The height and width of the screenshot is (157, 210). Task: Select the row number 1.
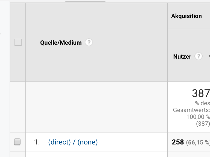click(37, 142)
